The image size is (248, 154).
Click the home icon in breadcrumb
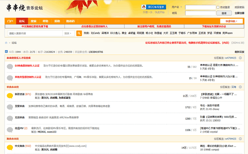click(x=6, y=43)
